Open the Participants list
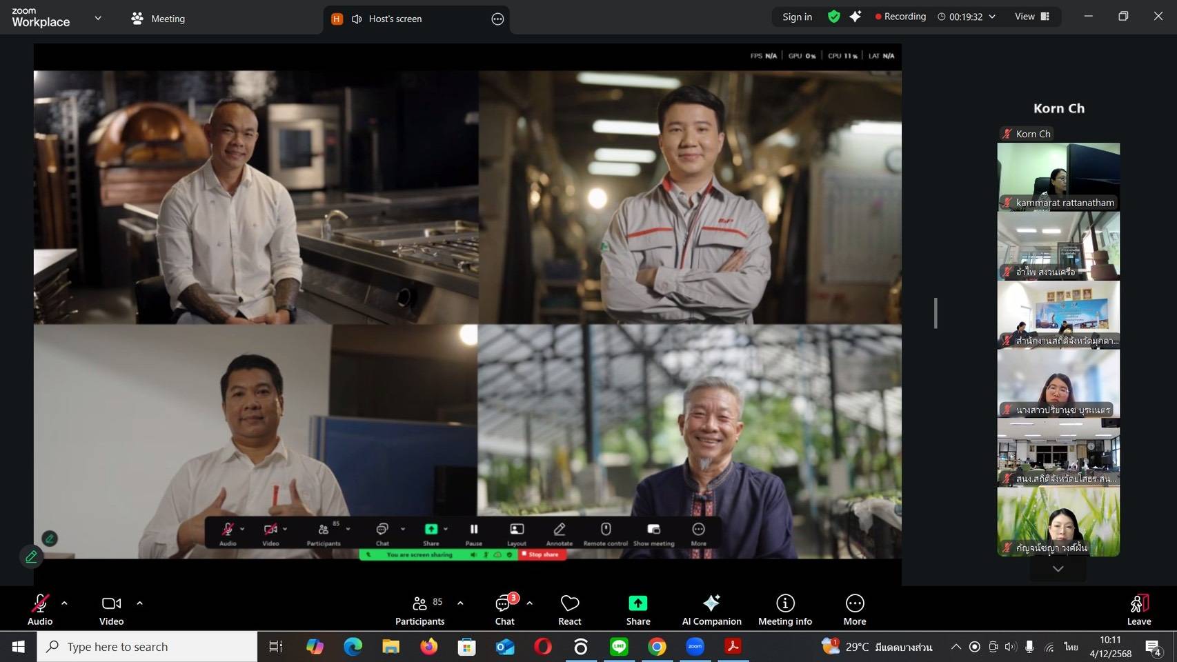The width and height of the screenshot is (1177, 662). [x=419, y=609]
